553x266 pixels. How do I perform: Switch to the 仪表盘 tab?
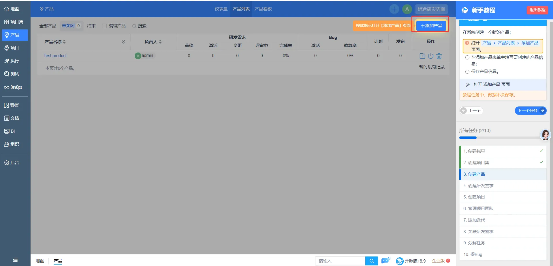click(x=221, y=9)
